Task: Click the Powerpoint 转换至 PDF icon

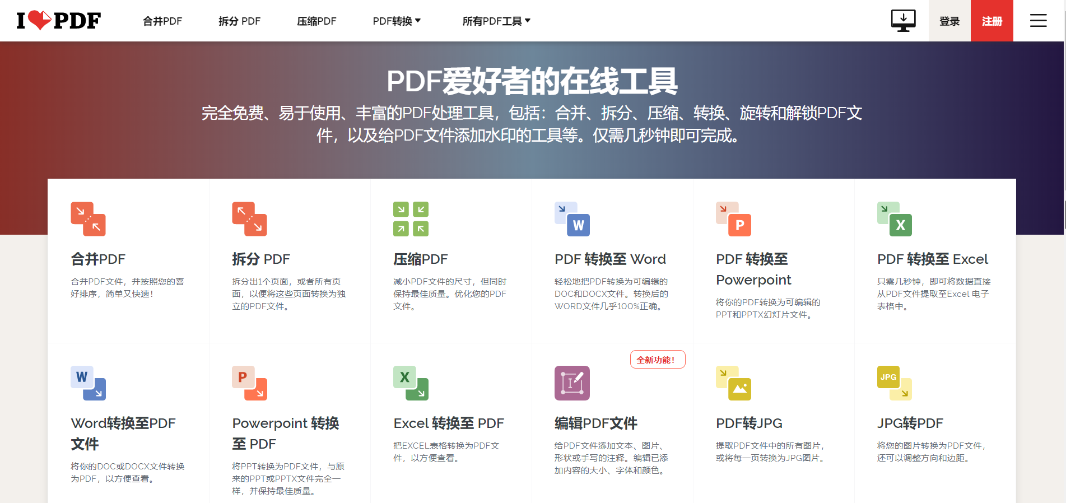Action: pos(249,383)
